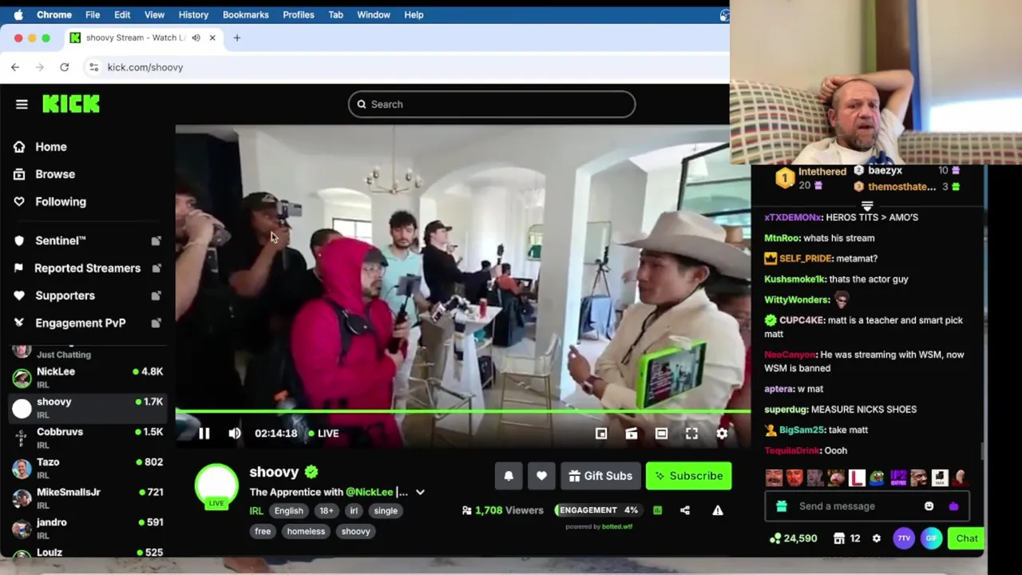The width and height of the screenshot is (1022, 575).
Task: Open Chrome Profiles menu
Action: pos(299,14)
